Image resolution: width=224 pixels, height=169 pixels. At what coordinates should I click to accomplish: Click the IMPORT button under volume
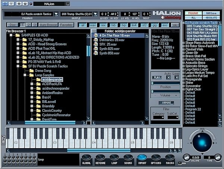click(166, 103)
